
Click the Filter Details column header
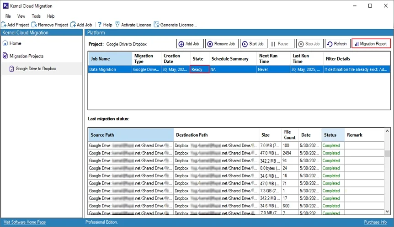[357, 59]
